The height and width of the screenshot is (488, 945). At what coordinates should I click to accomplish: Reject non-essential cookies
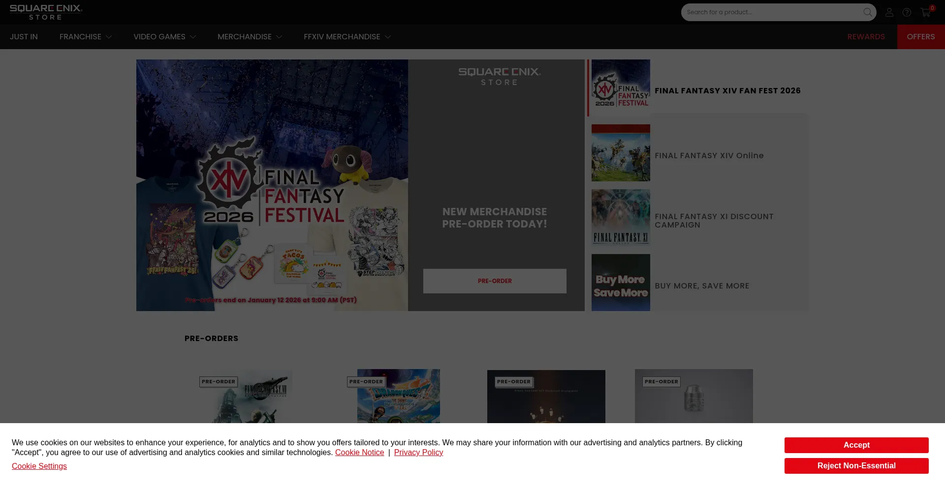(856, 466)
